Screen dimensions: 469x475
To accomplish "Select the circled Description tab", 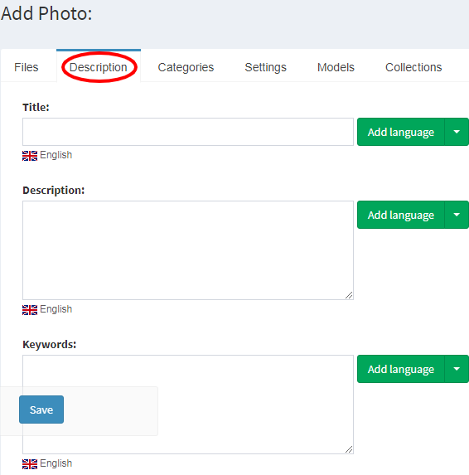I will click(x=99, y=67).
